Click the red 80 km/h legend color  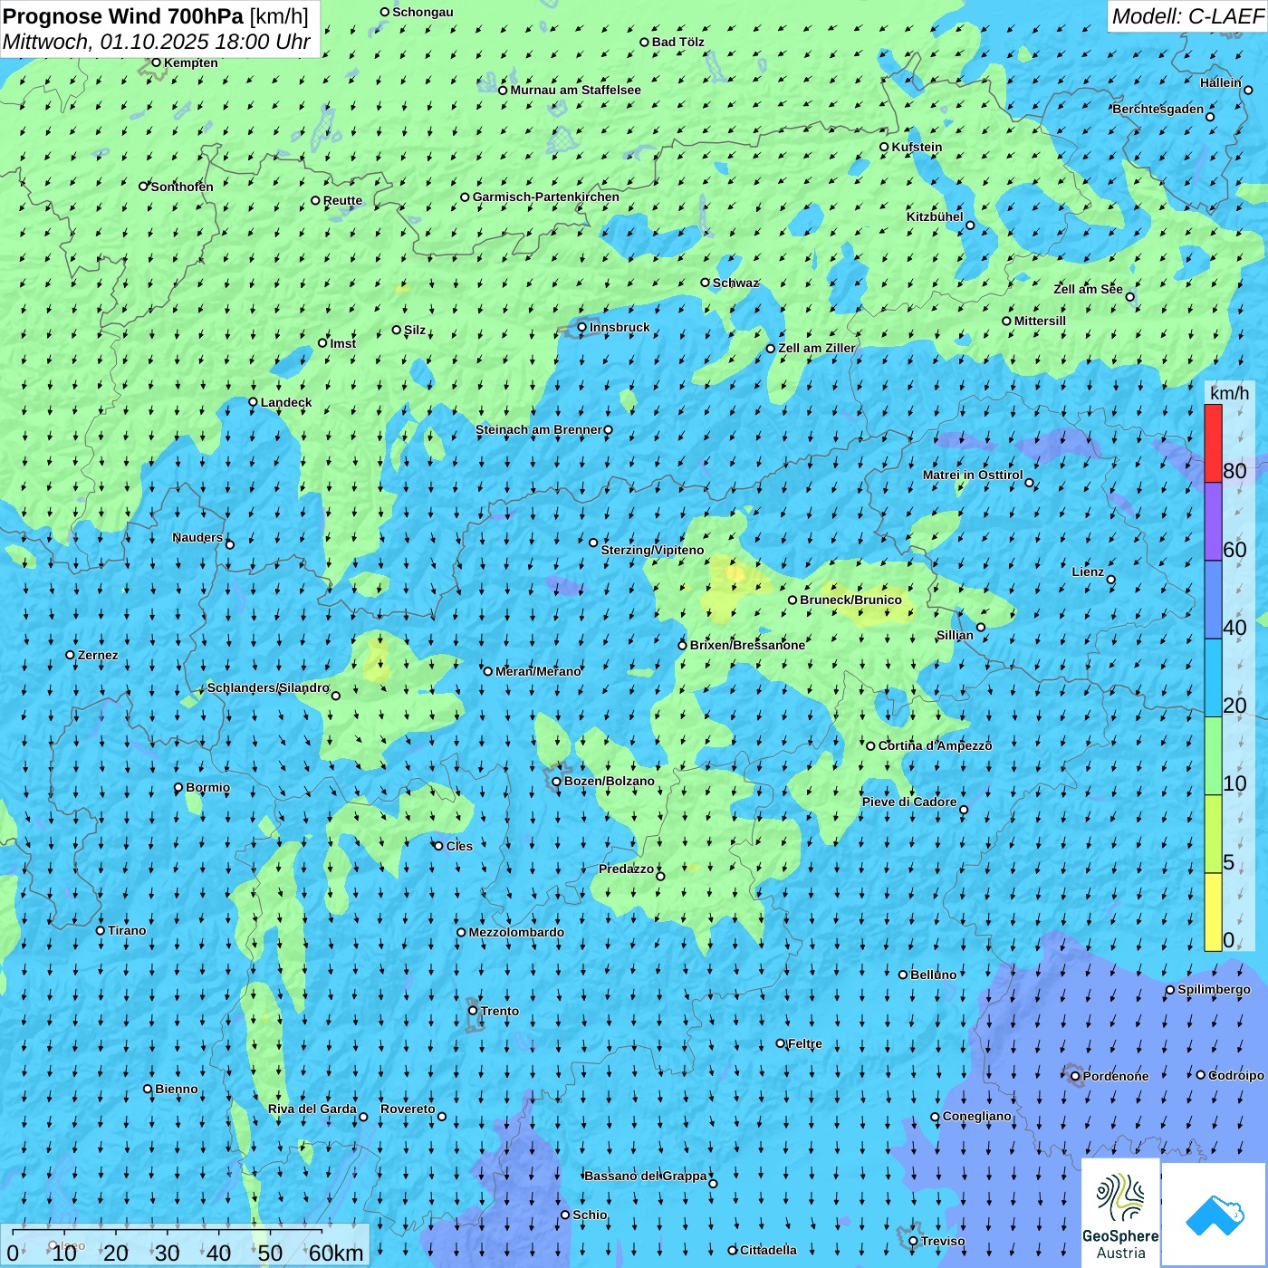point(1213,443)
